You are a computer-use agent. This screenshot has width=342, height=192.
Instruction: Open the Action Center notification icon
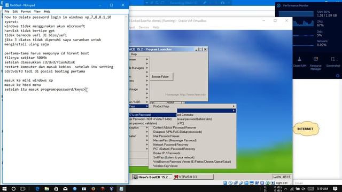[x=336, y=188]
